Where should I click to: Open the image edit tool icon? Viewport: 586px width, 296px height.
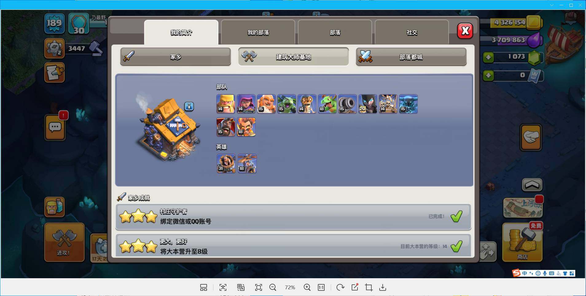[x=355, y=287]
